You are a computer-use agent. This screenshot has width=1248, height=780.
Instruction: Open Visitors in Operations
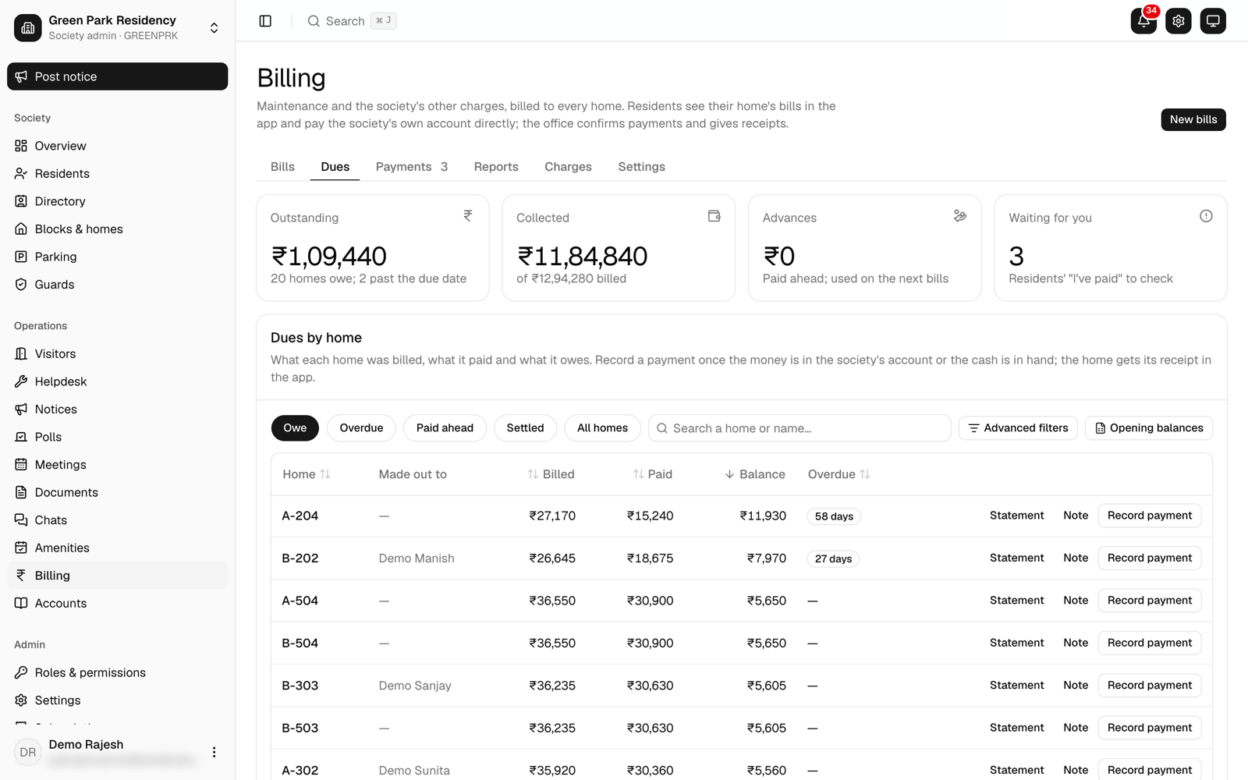point(117,353)
